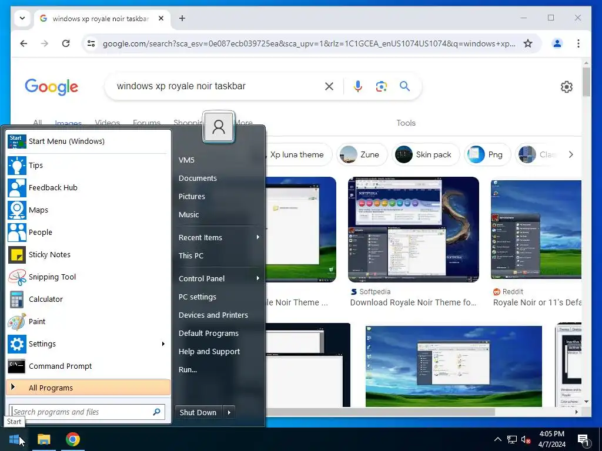Image resolution: width=602 pixels, height=451 pixels.
Task: Open Music from start menu
Action: [189, 214]
